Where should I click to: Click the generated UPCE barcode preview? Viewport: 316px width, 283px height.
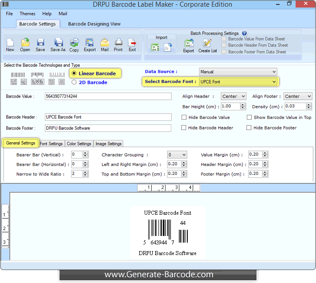[168, 232]
